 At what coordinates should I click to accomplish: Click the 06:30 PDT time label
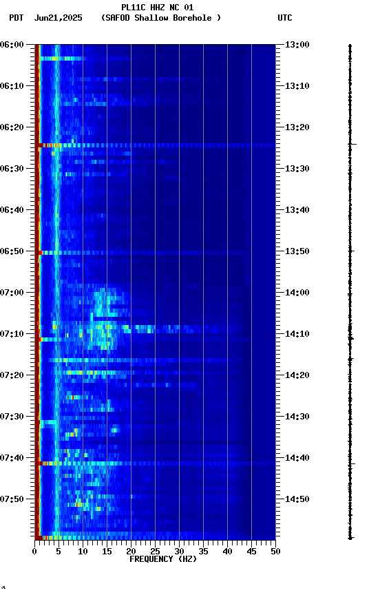12,169
